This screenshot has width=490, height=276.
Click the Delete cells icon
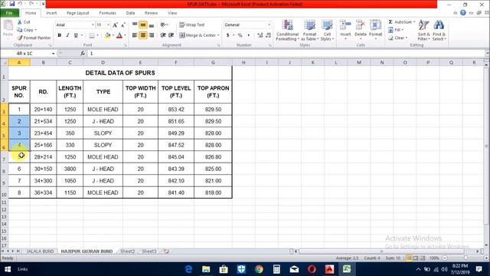click(361, 25)
